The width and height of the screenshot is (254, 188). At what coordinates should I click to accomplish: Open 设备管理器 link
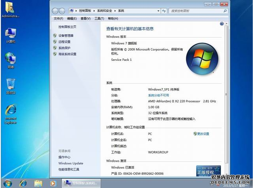point(66,36)
